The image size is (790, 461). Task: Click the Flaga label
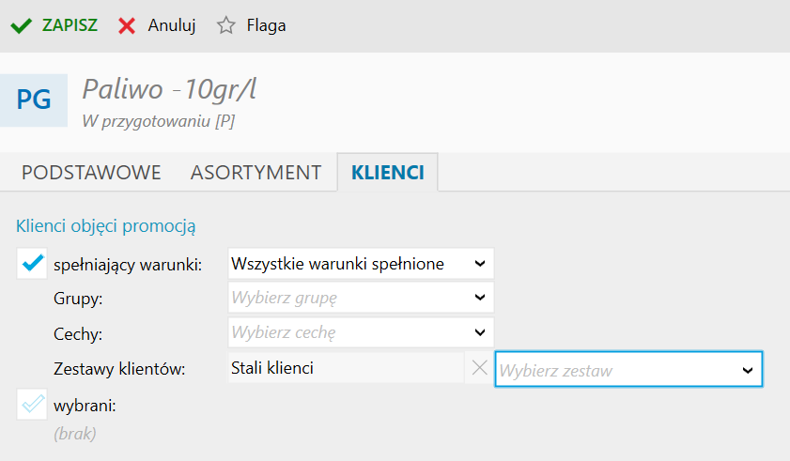point(267,26)
